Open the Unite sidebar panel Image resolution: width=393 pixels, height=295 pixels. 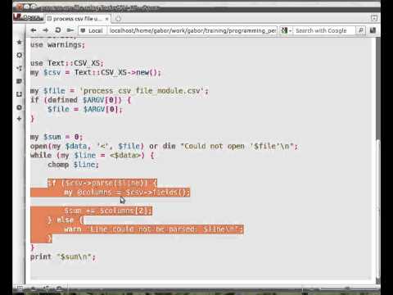click(19, 68)
